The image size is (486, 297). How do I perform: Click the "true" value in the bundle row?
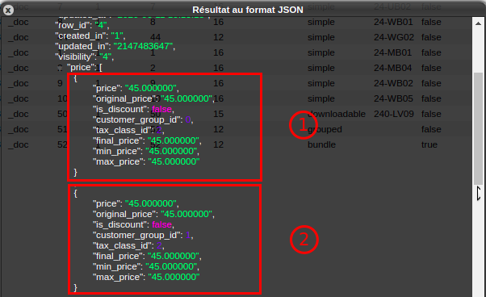429,144
